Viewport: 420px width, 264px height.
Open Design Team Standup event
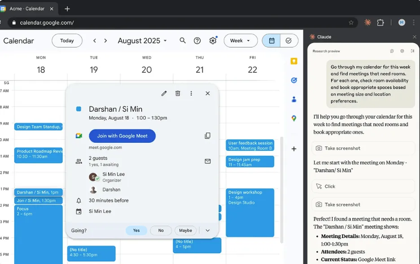pyautogui.click(x=39, y=127)
